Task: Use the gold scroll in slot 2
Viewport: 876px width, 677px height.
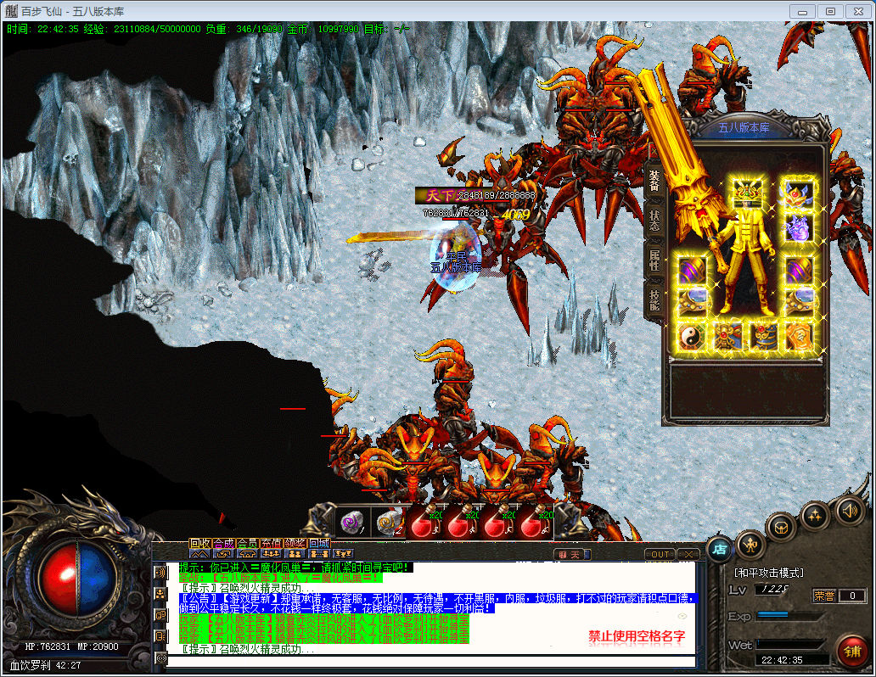Action: (x=388, y=523)
